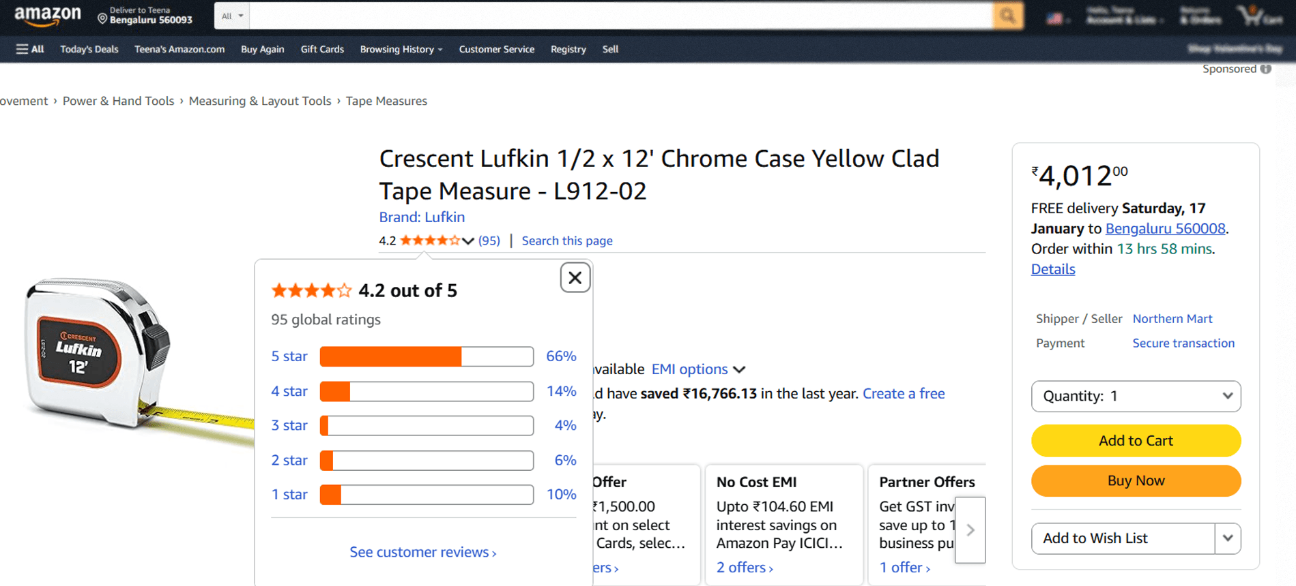
Task: Open Teena's Amazon.com
Action: pos(179,49)
